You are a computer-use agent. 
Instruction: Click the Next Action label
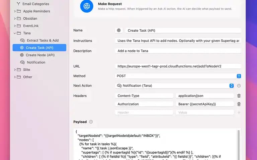click(82, 86)
